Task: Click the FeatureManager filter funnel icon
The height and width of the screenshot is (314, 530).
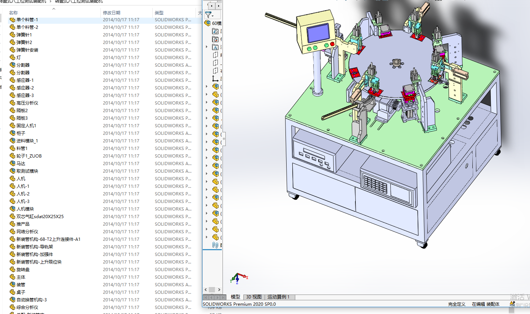Action: [208, 15]
